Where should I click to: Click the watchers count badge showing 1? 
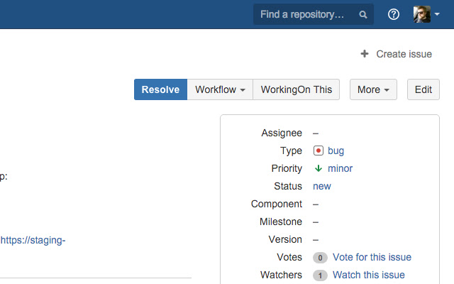click(x=320, y=275)
